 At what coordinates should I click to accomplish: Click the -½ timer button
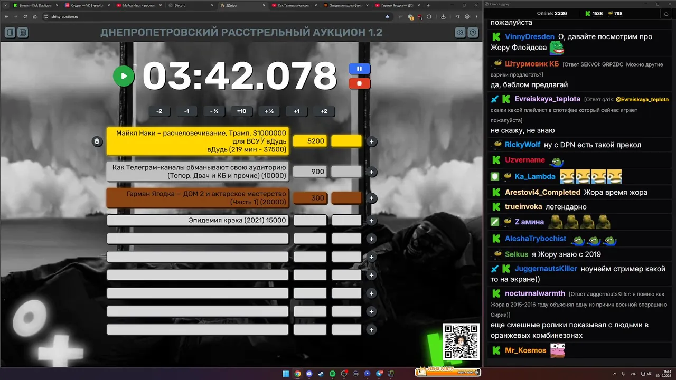214,111
